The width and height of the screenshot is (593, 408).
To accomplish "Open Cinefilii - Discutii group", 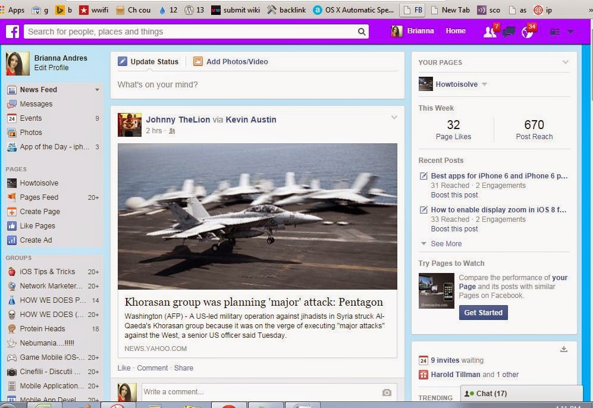I will point(50,372).
